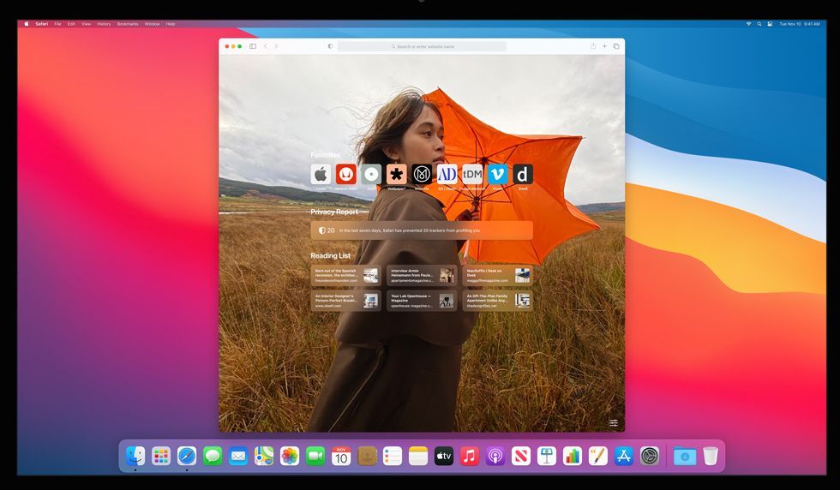Open the File menu

tap(58, 24)
